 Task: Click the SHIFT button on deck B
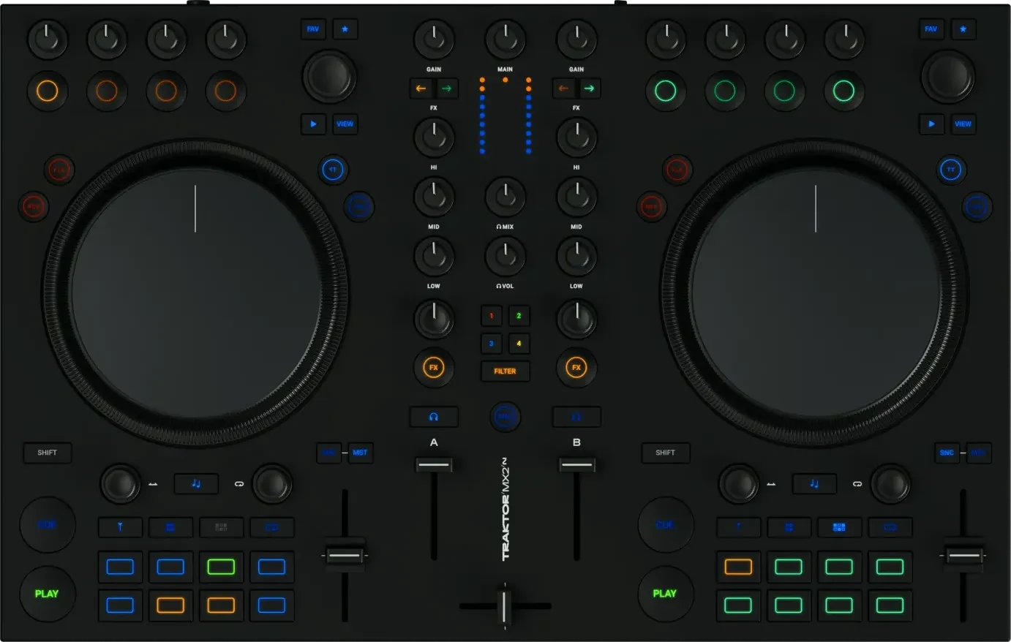pyautogui.click(x=666, y=453)
